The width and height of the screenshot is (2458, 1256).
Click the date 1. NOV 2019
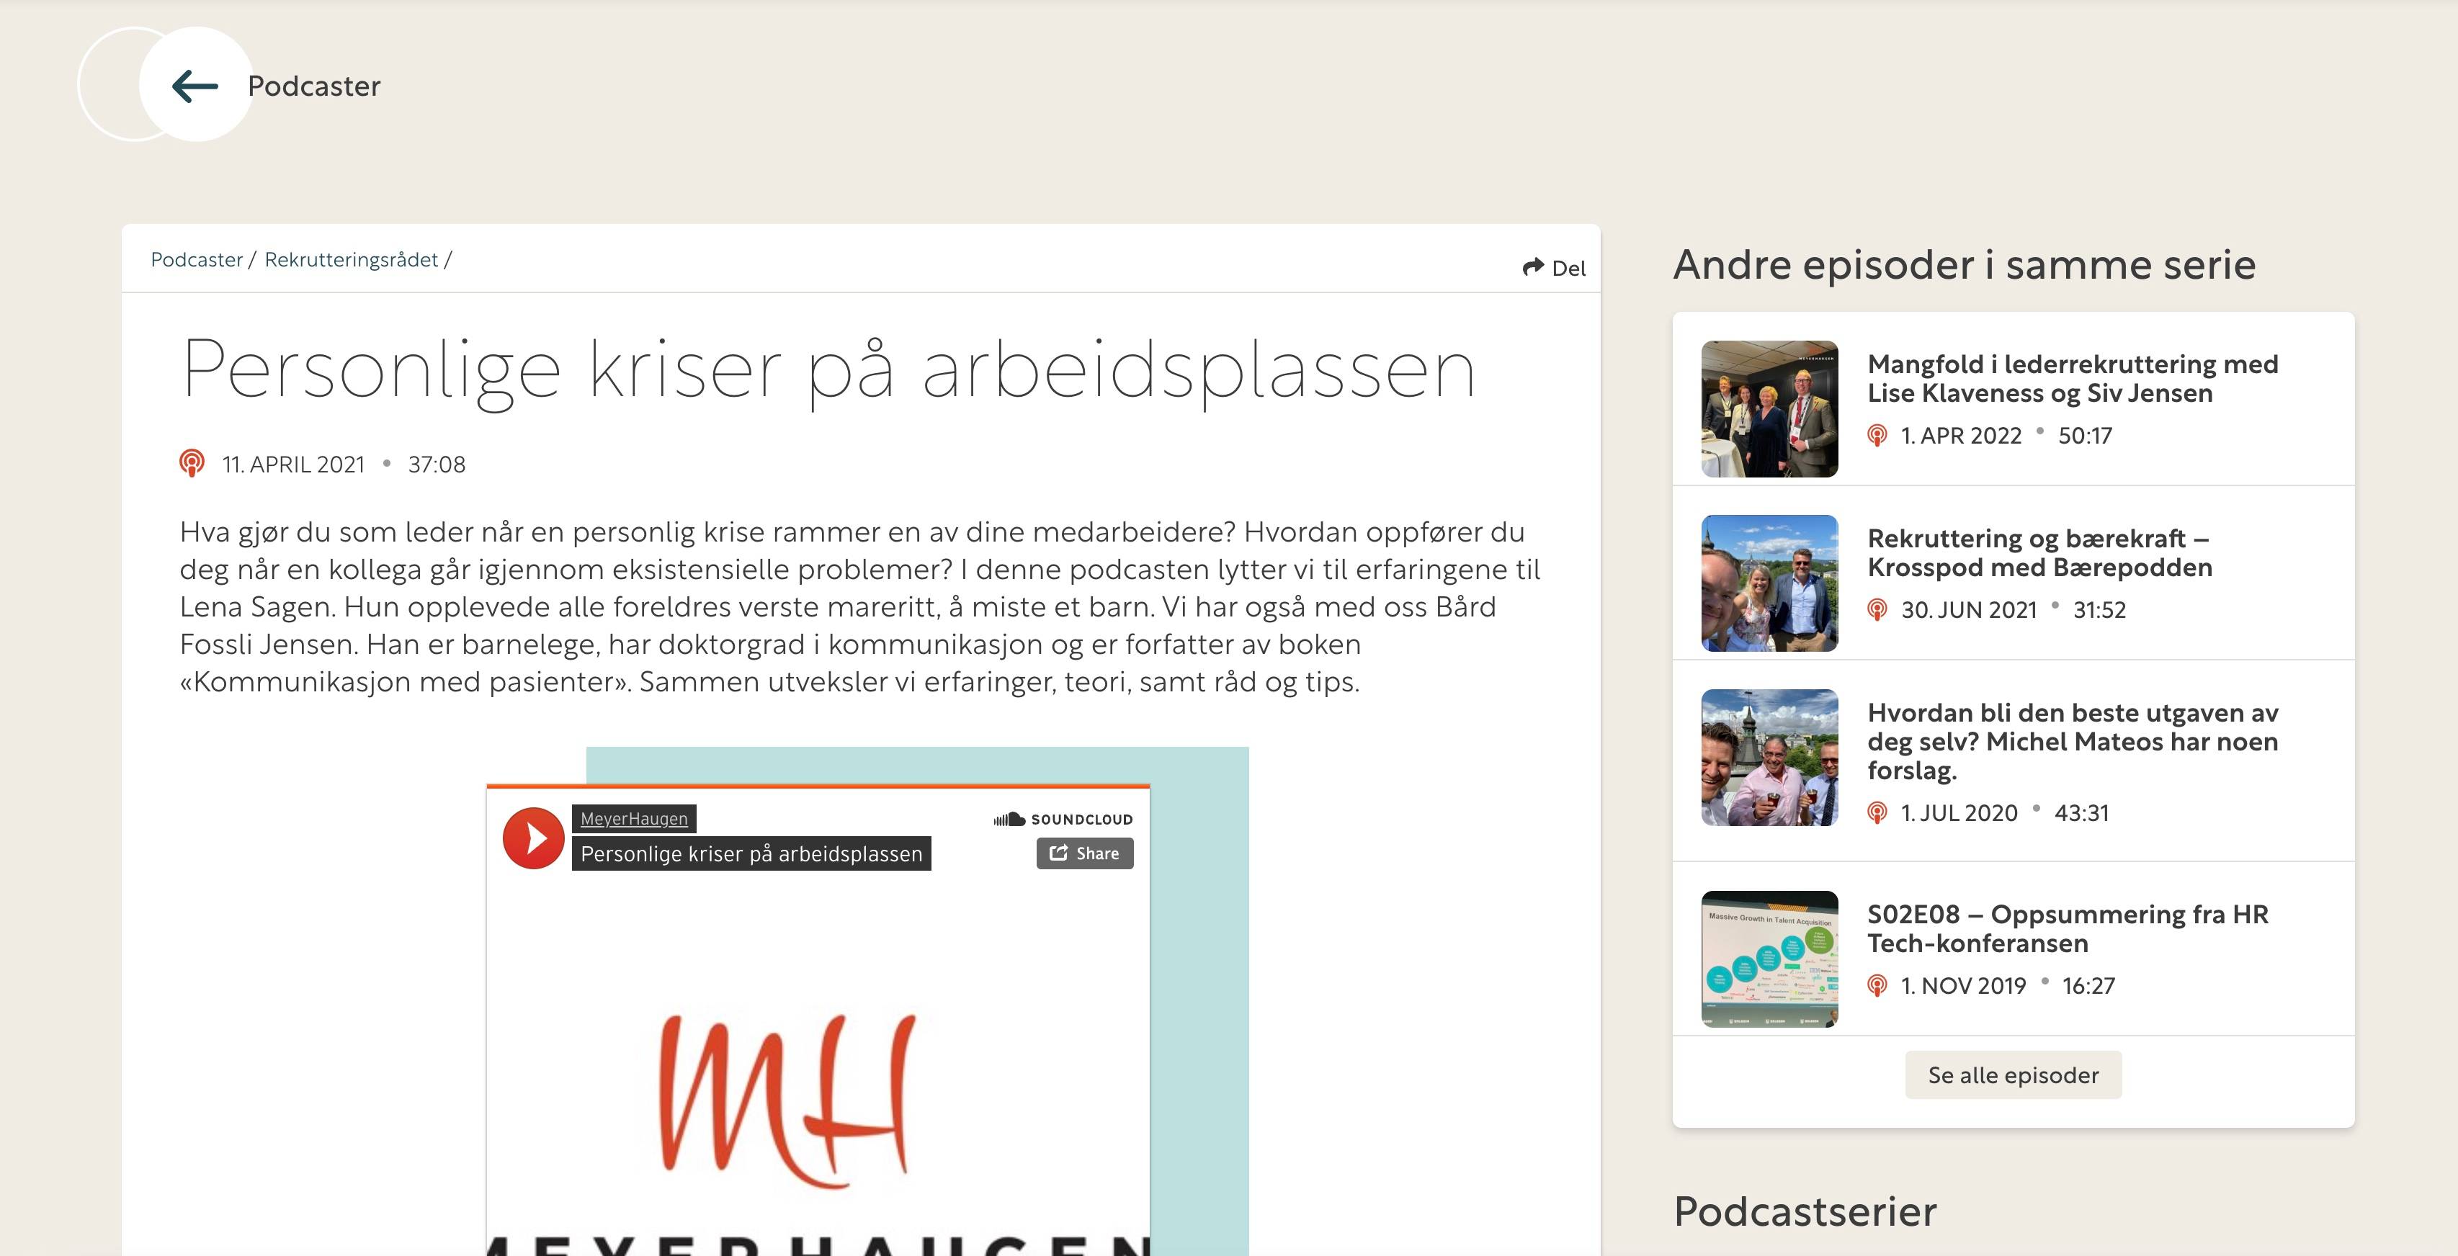(1963, 986)
